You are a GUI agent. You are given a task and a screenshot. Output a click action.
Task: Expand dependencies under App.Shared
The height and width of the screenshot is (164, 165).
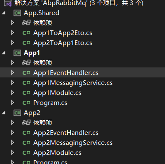click(x=12, y=22)
